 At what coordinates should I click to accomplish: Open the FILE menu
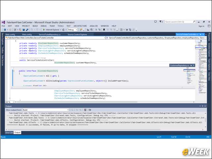[x=3, y=26]
